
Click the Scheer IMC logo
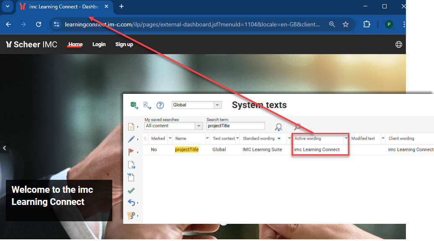pyautogui.click(x=31, y=44)
